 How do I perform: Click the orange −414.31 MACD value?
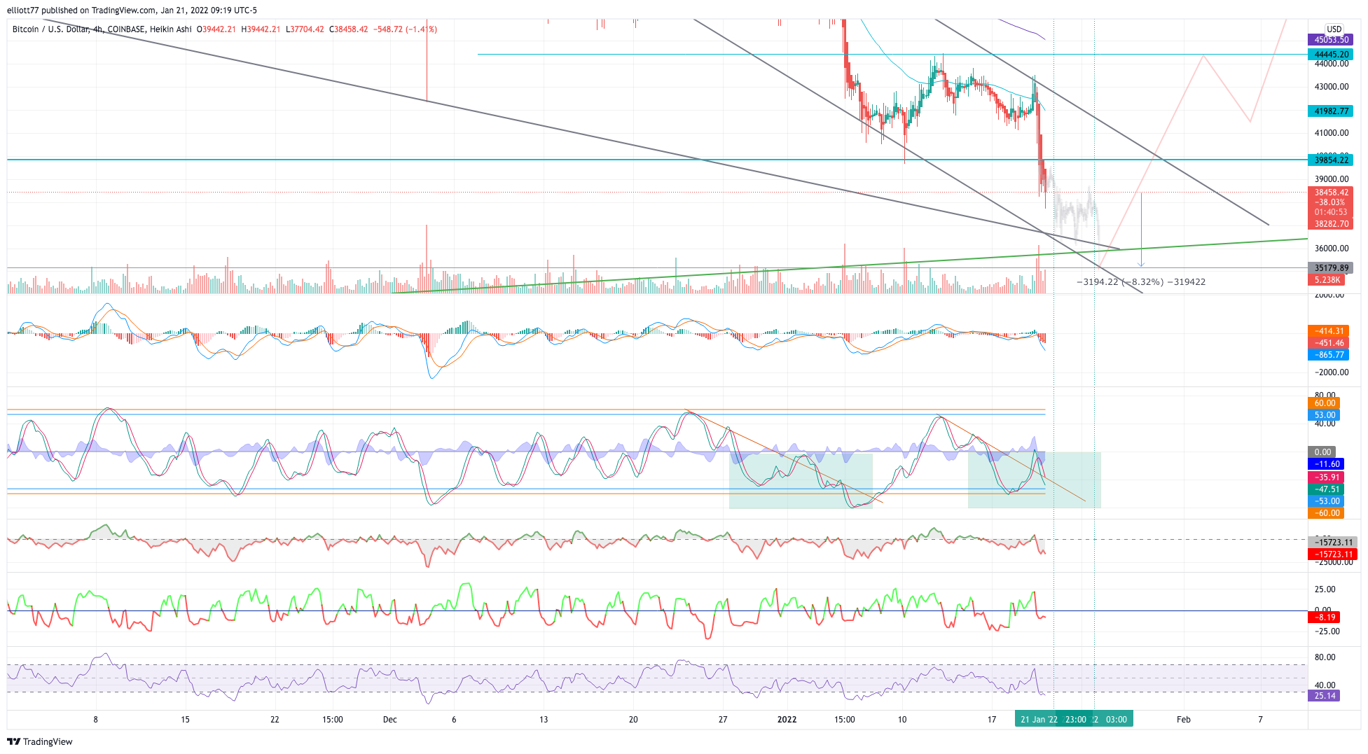[x=1328, y=331]
